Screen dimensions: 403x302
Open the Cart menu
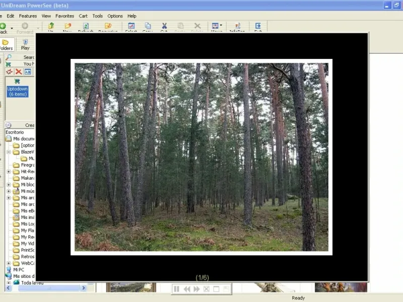[83, 16]
